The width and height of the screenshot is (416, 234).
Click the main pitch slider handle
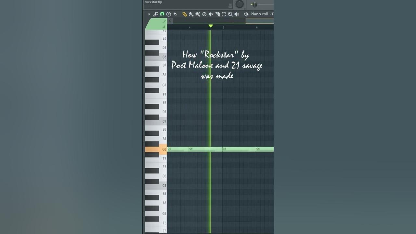click(x=254, y=4)
